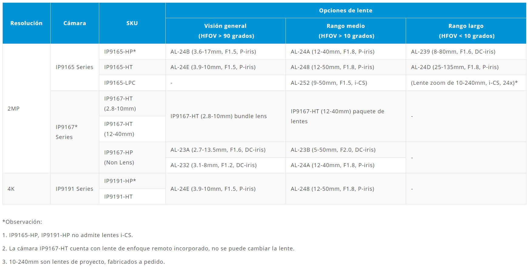This screenshot has width=528, height=271.
Task: Select the AL-252 (9-50mm) lens cell
Action: [x=329, y=83]
